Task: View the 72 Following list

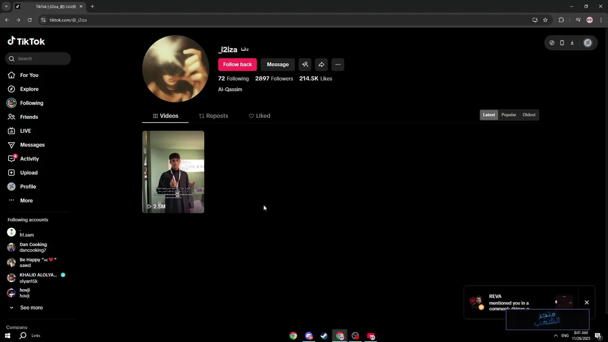Action: pyautogui.click(x=233, y=79)
